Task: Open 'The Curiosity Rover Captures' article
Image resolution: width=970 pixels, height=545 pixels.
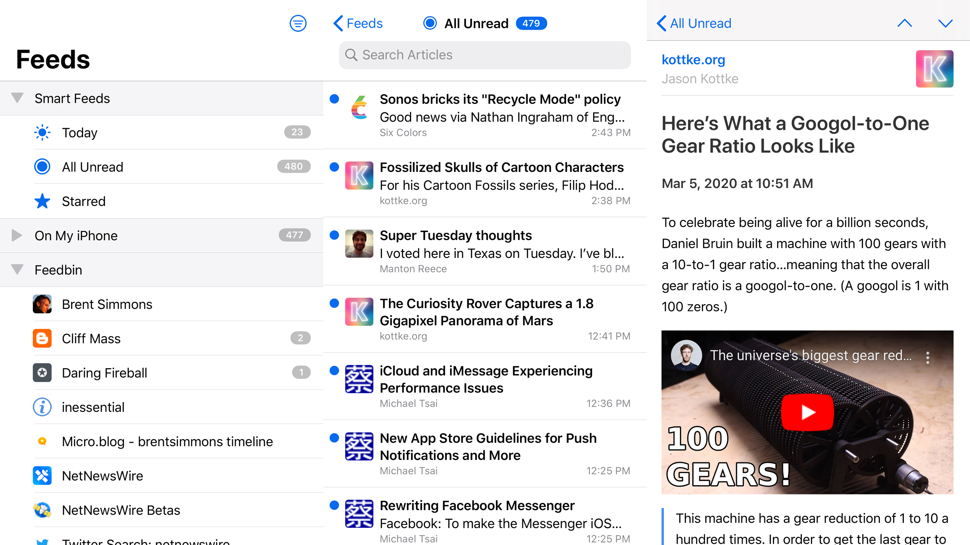Action: pyautogui.click(x=485, y=319)
